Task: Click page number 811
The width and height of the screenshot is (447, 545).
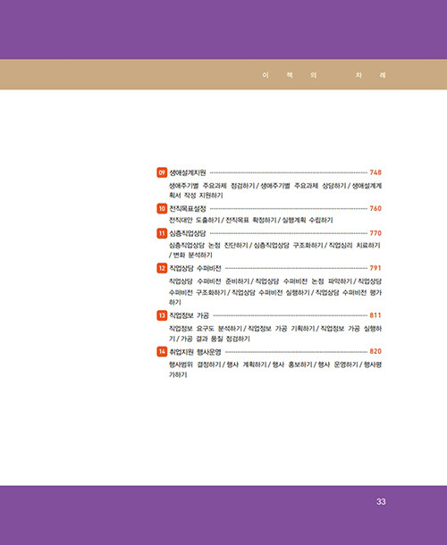Action: (x=375, y=315)
